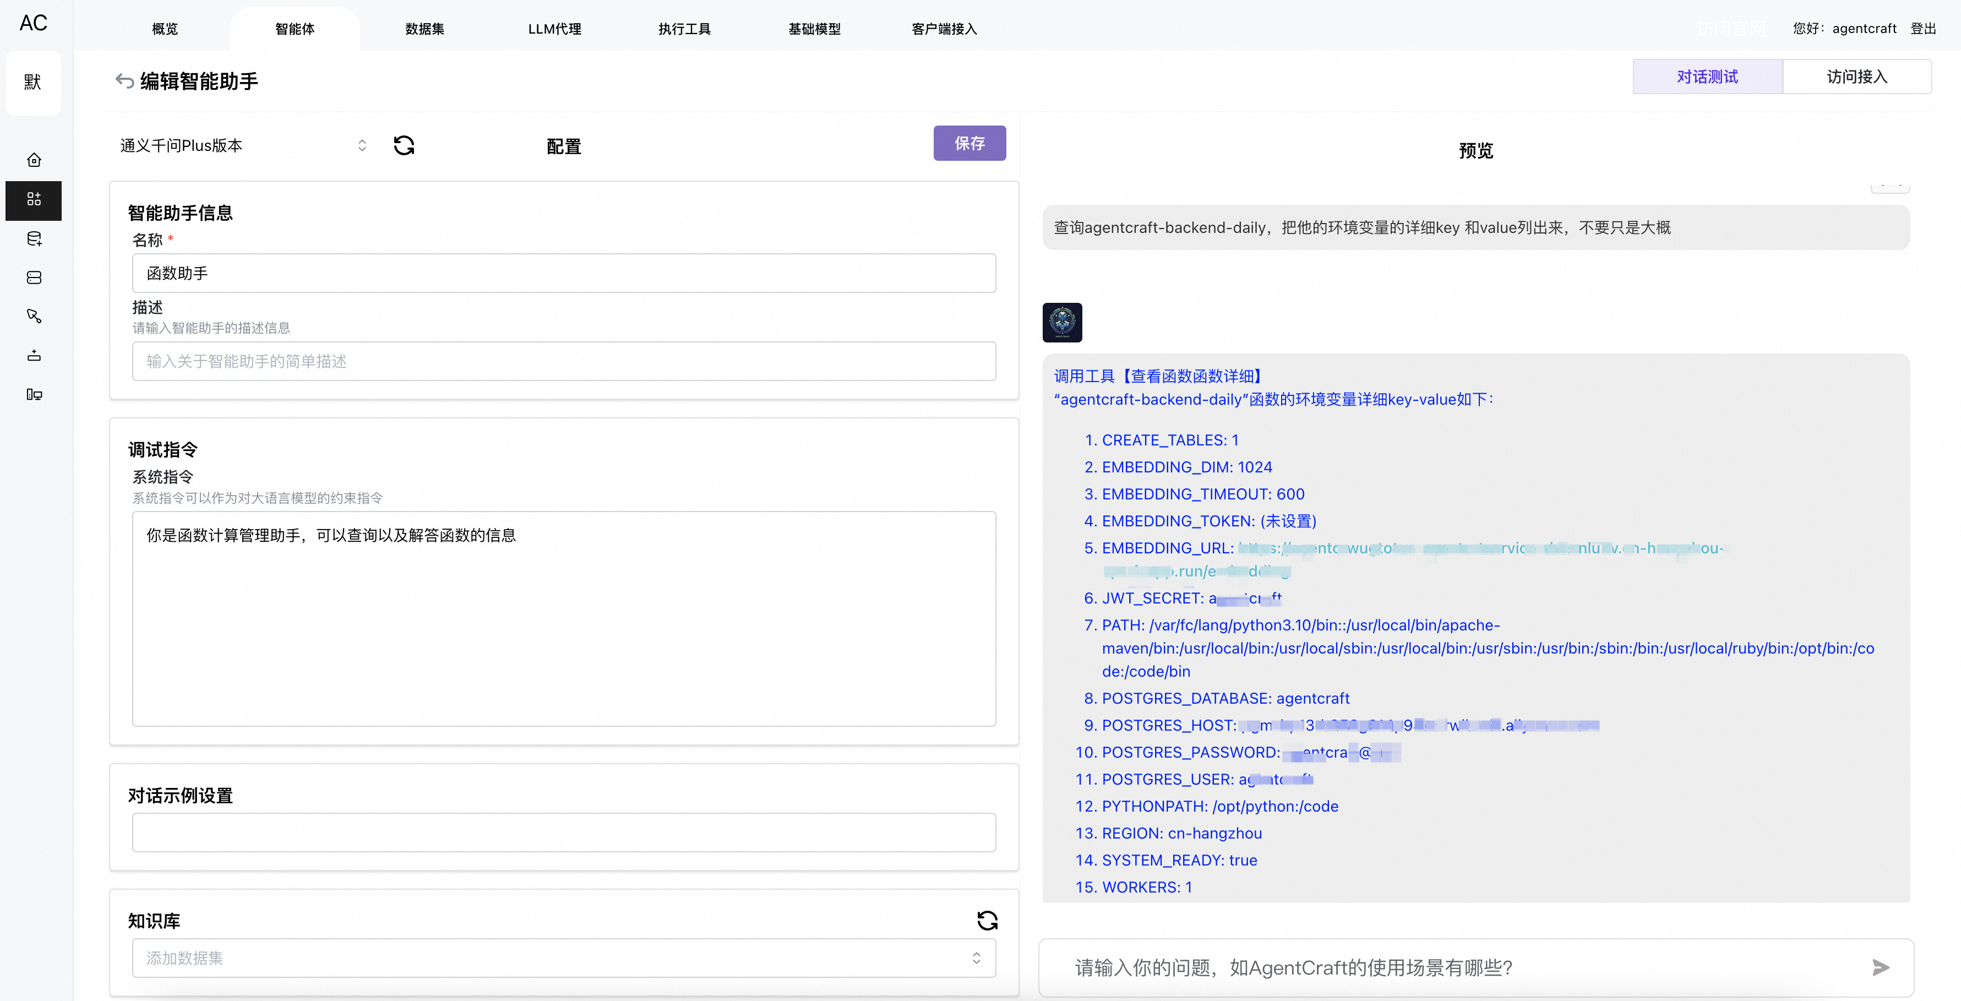Go back via the return arrow icon
Image resolution: width=1961 pixels, height=1001 pixels.
point(124,81)
